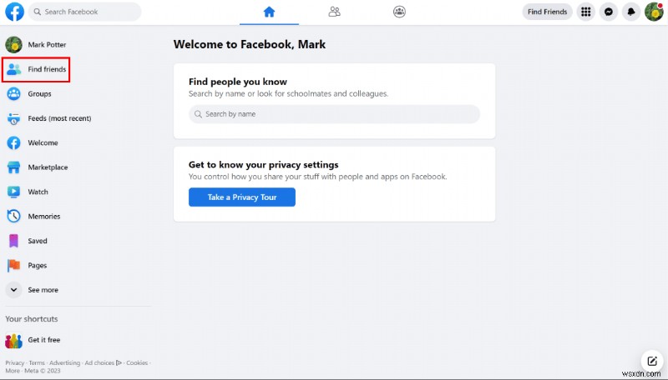Click Take a Privacy Tour button
The image size is (668, 380).
(x=242, y=197)
